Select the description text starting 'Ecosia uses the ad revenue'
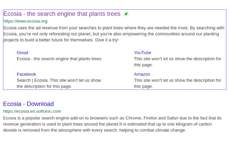The image size is (230, 143). coord(114,34)
